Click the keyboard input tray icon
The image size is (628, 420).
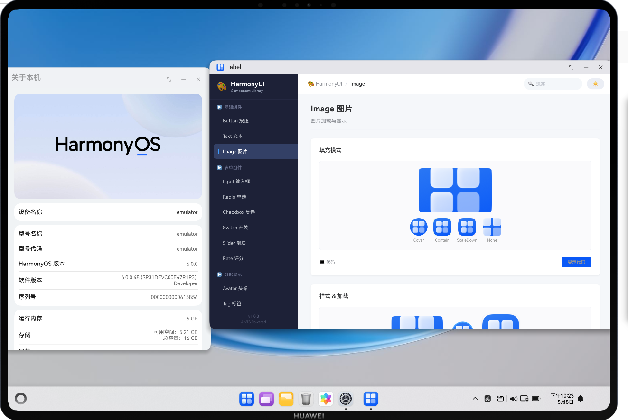click(x=500, y=399)
